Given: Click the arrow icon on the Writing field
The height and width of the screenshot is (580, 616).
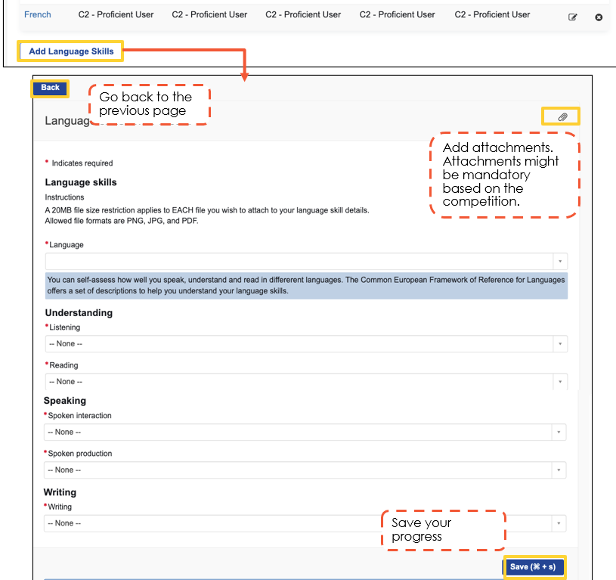Looking at the screenshot, I should tap(559, 523).
